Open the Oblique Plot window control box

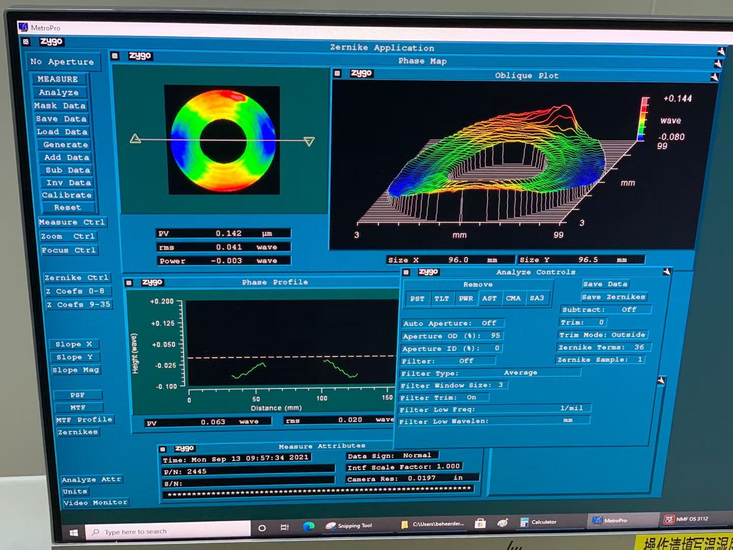[337, 73]
